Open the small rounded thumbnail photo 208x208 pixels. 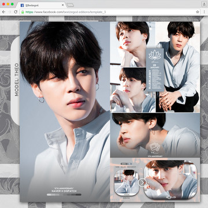pos(127,183)
